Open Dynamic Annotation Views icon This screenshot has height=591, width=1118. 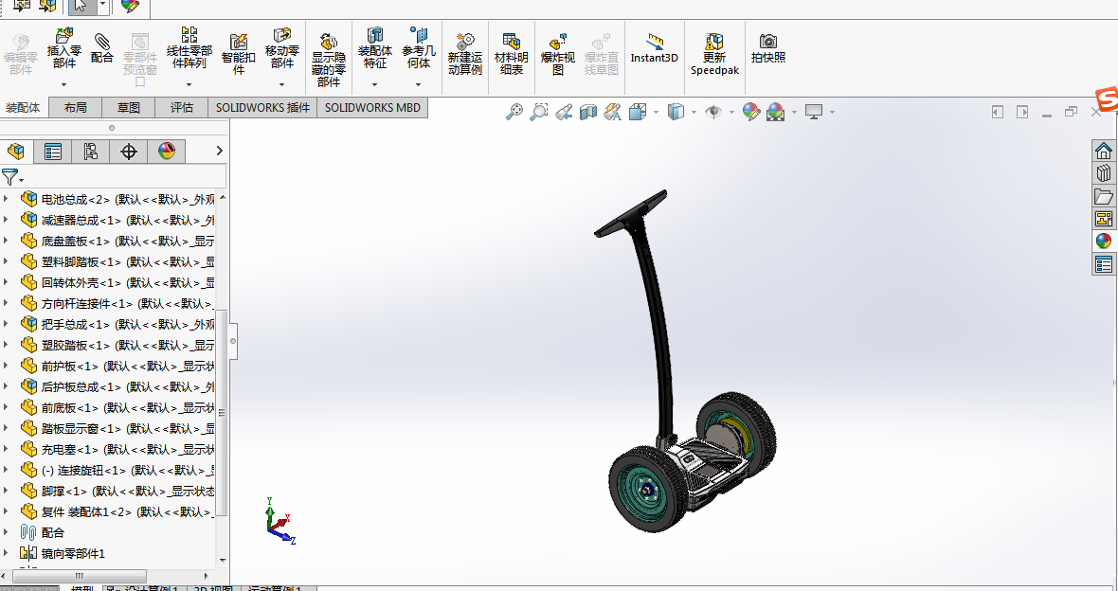pyautogui.click(x=612, y=112)
